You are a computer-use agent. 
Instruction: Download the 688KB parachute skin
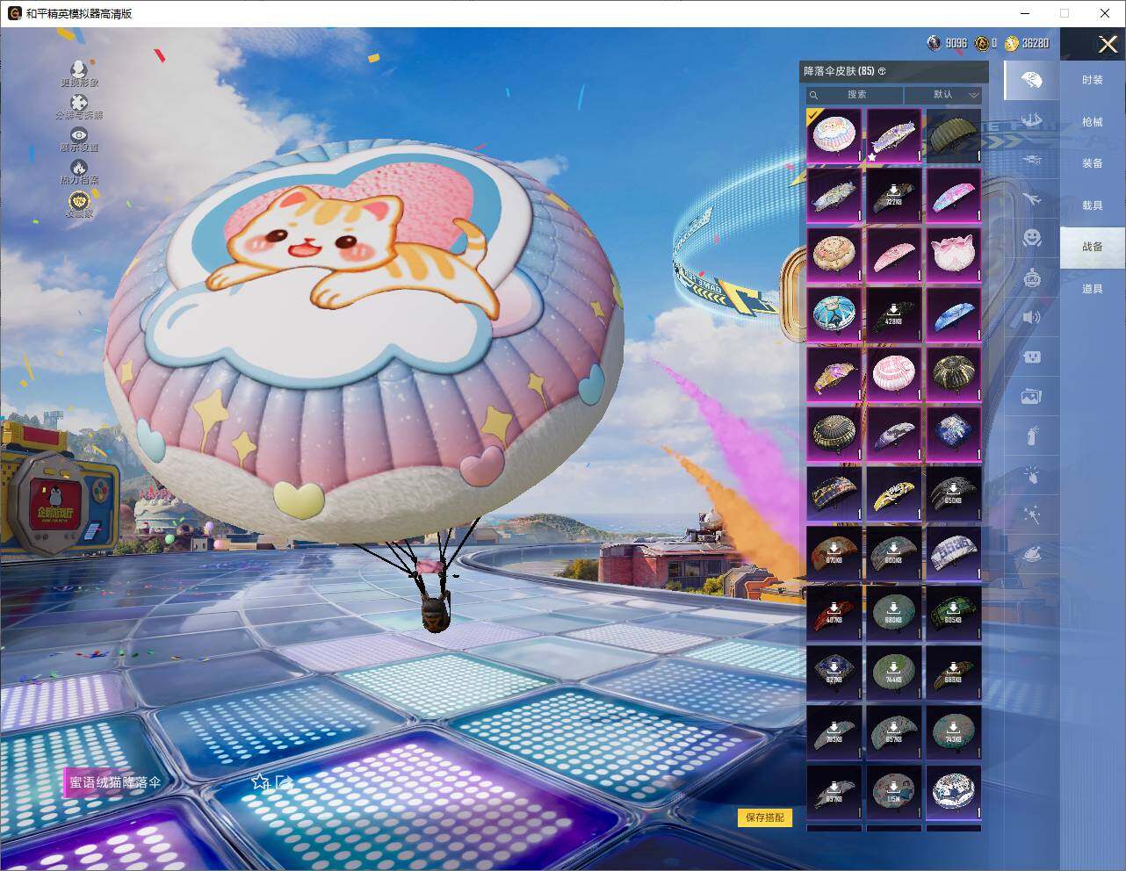point(954,673)
